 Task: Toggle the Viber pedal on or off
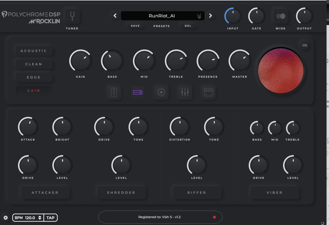[x=275, y=192]
